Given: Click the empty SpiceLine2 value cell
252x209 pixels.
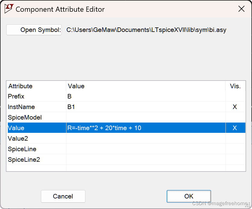Looking at the screenshot, I should [146, 159].
